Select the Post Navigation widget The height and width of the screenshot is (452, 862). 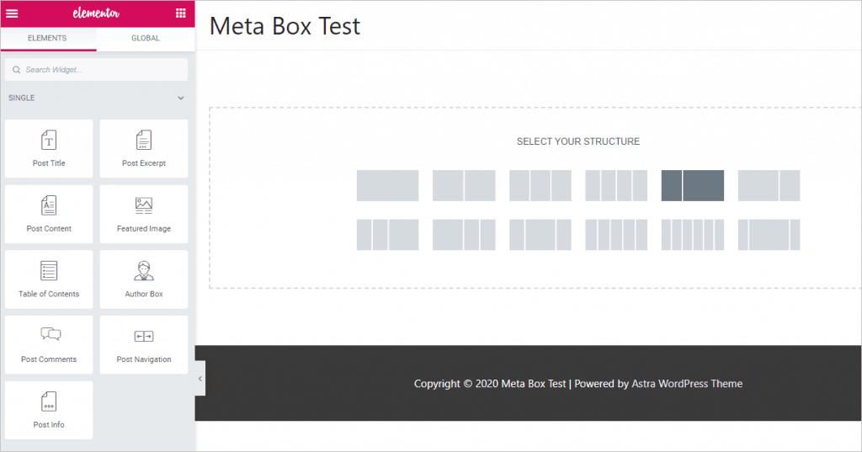click(x=144, y=344)
